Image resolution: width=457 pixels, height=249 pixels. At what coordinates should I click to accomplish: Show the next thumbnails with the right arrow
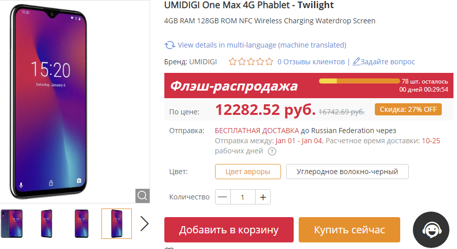(145, 224)
